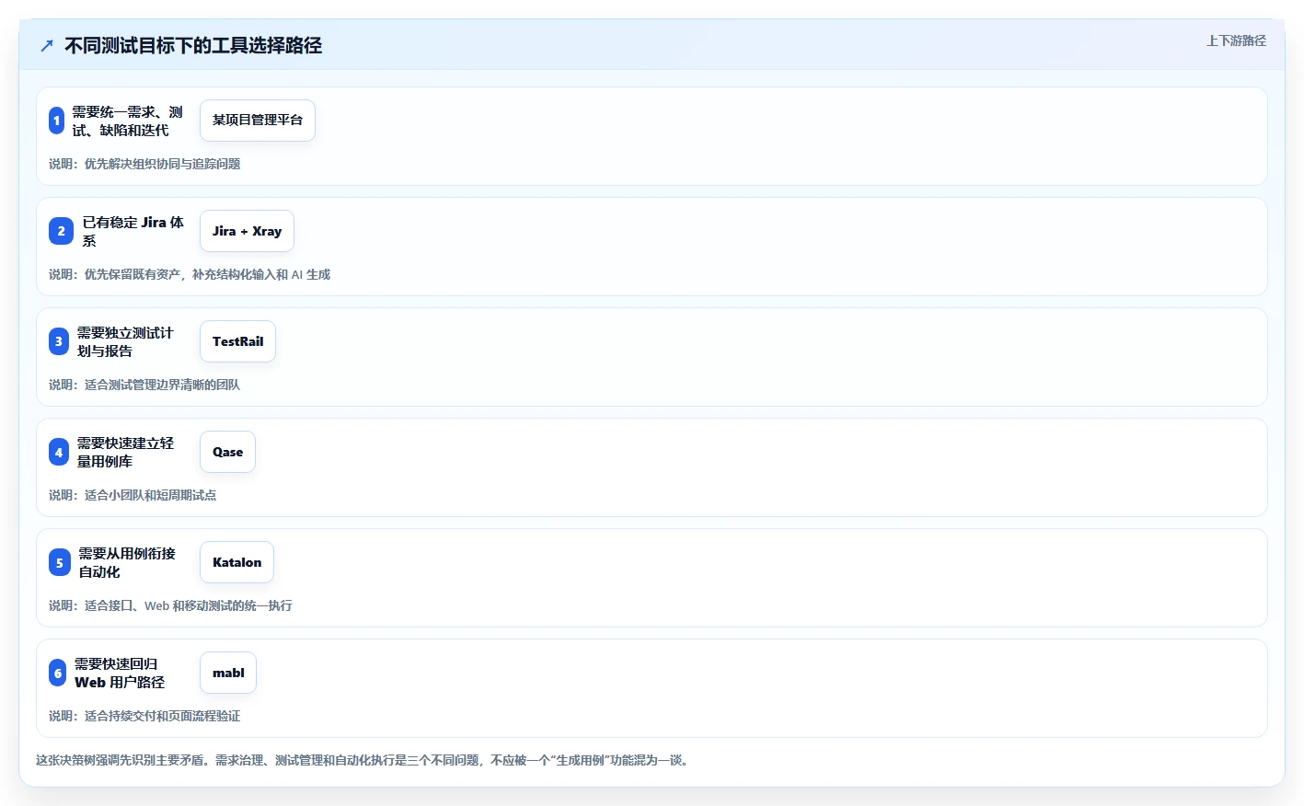Click the note 优先保留既有资产，补充结构化输入和 AI 生成
The image size is (1304, 806).
click(x=207, y=274)
